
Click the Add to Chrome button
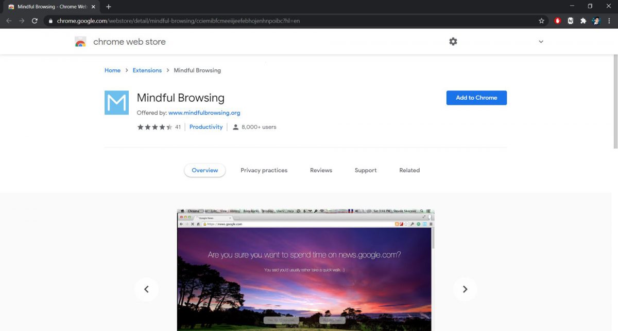point(476,98)
